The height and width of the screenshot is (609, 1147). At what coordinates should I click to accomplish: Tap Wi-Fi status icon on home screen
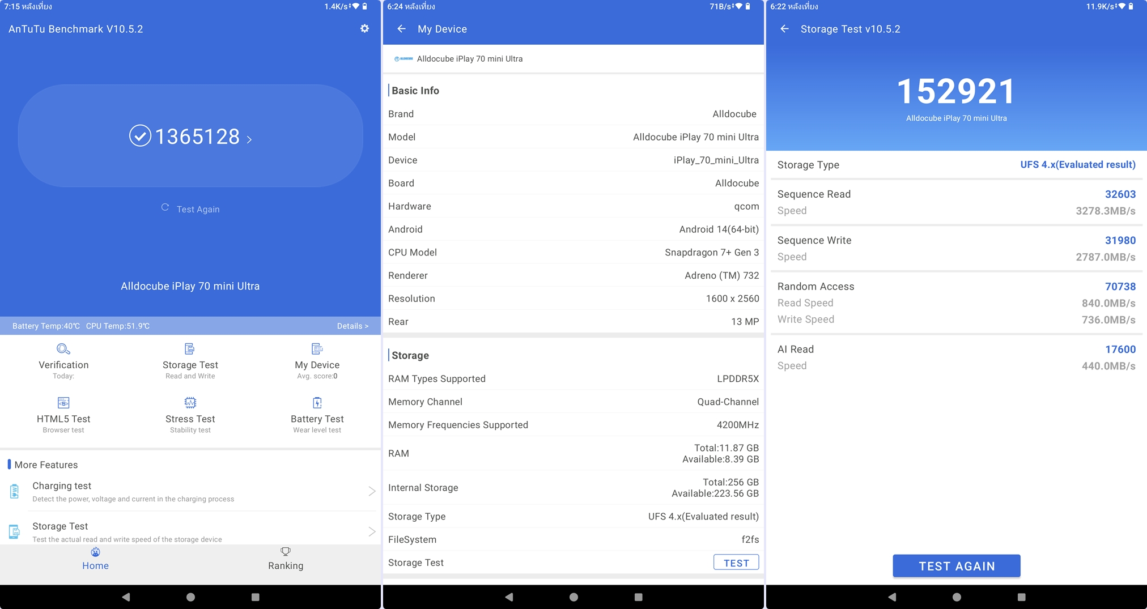tap(356, 6)
